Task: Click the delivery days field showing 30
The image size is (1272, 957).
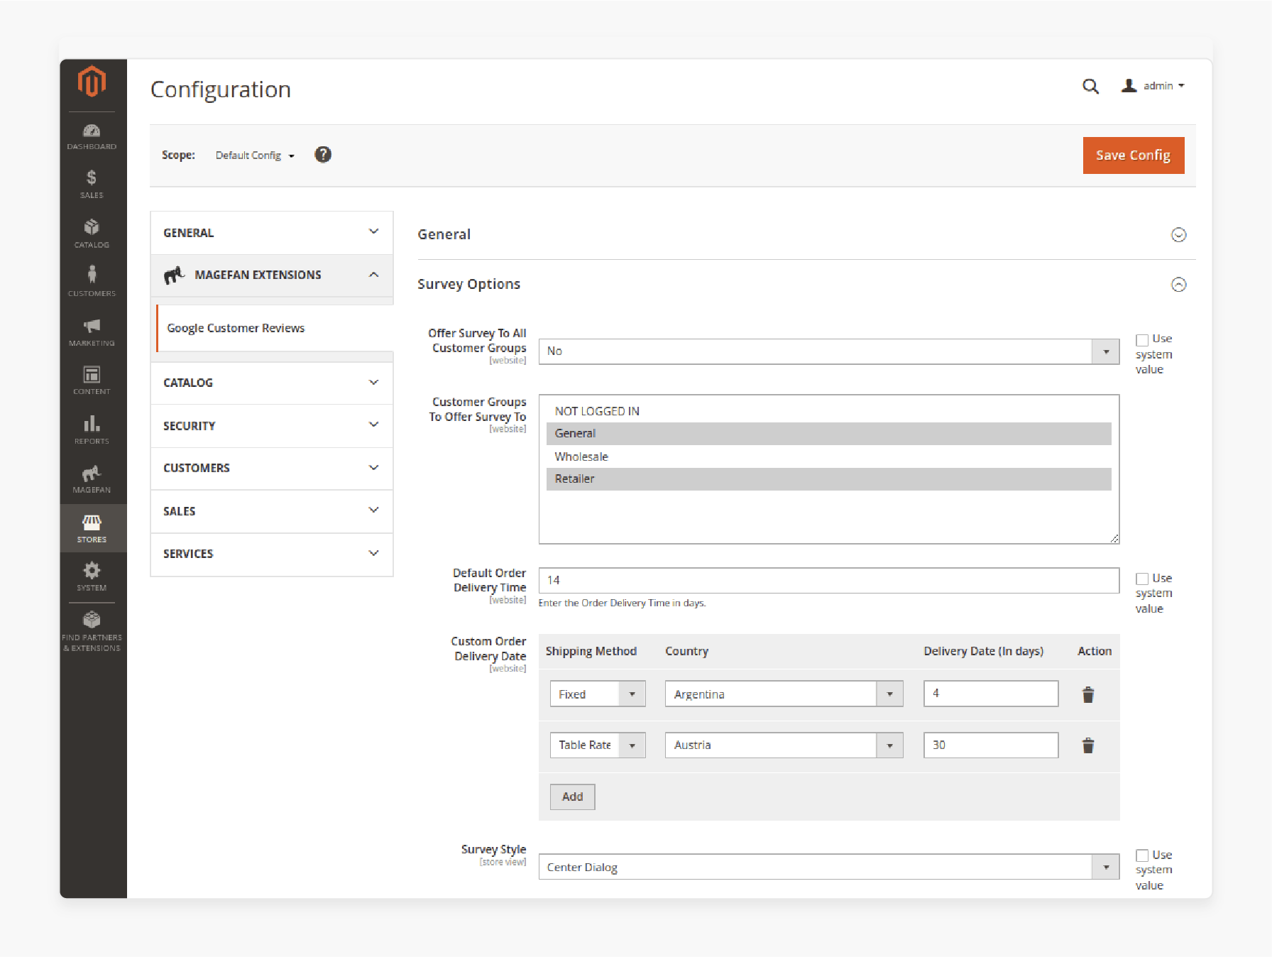Action: (x=990, y=745)
